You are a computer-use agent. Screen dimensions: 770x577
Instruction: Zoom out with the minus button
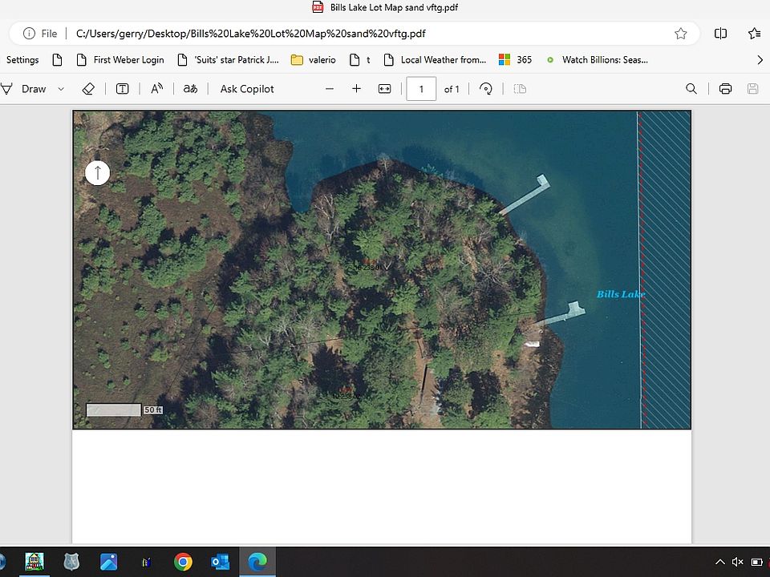click(330, 89)
